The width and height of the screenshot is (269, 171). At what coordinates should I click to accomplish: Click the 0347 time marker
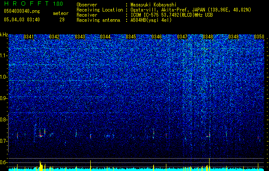pos(182,37)
